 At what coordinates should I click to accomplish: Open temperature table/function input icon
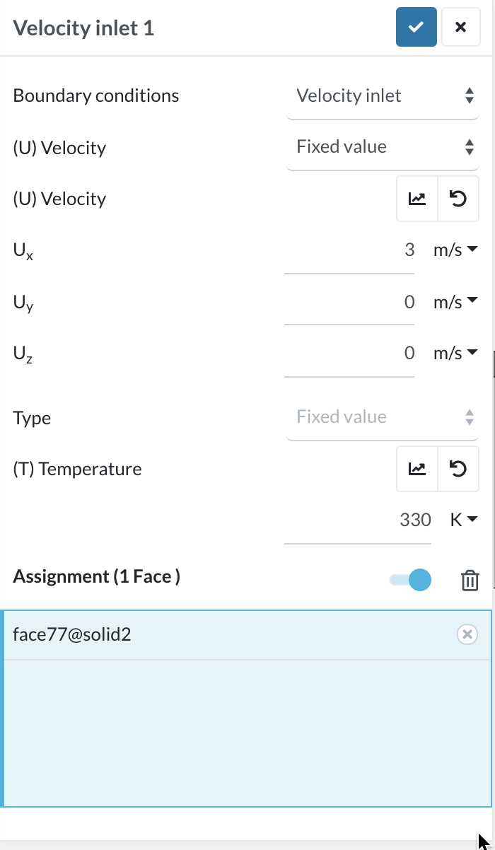point(417,469)
